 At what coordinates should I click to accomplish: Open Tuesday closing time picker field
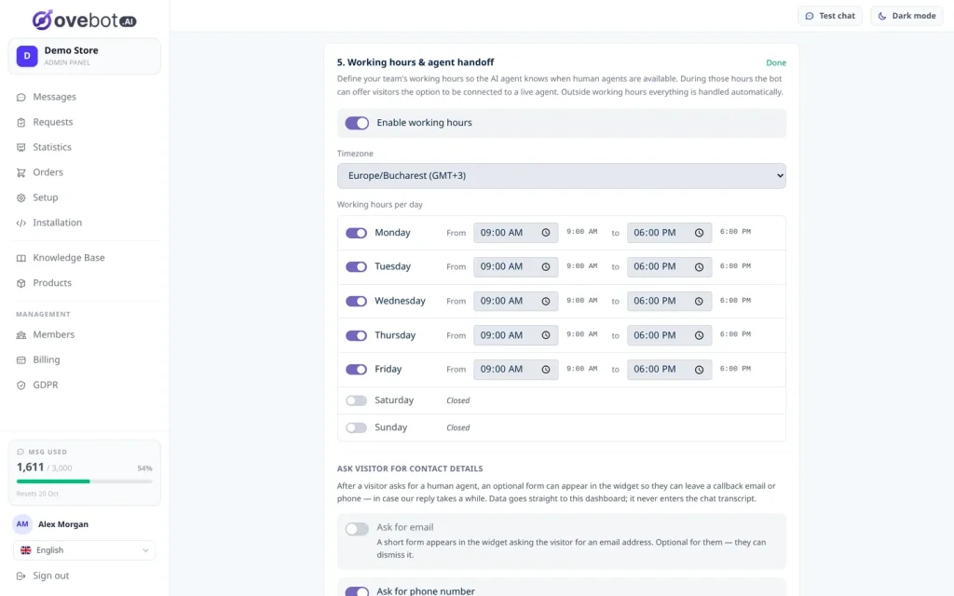669,267
